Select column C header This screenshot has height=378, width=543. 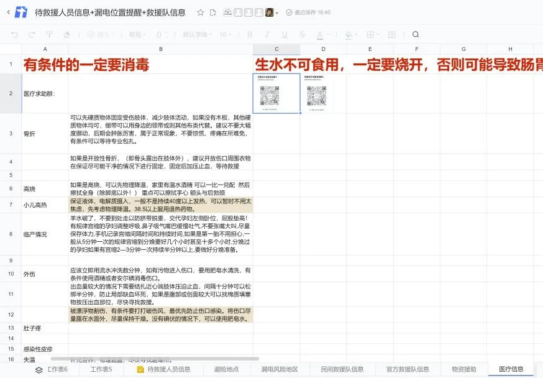pyautogui.click(x=276, y=49)
